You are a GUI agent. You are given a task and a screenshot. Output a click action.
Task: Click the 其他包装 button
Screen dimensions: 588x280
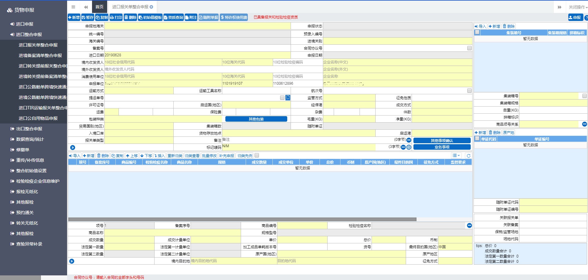(x=256, y=119)
